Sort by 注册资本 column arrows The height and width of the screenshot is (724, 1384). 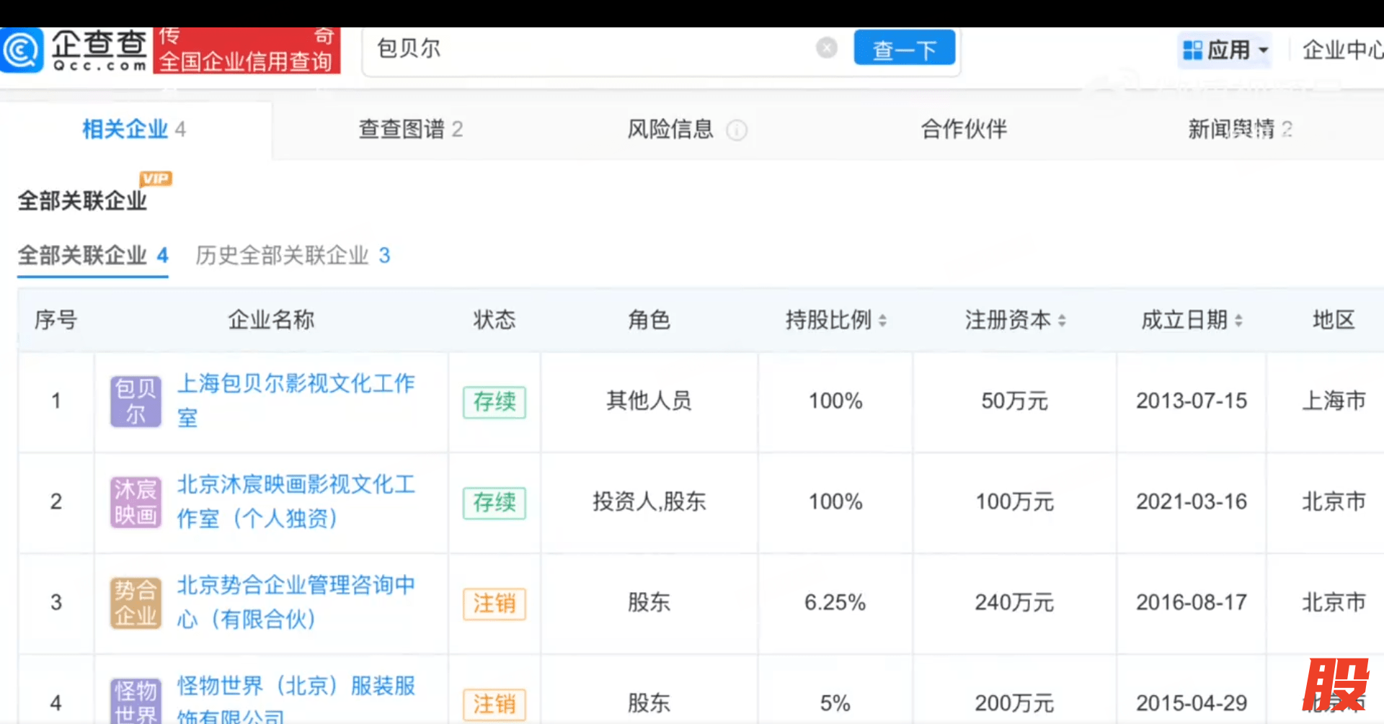coord(1062,321)
